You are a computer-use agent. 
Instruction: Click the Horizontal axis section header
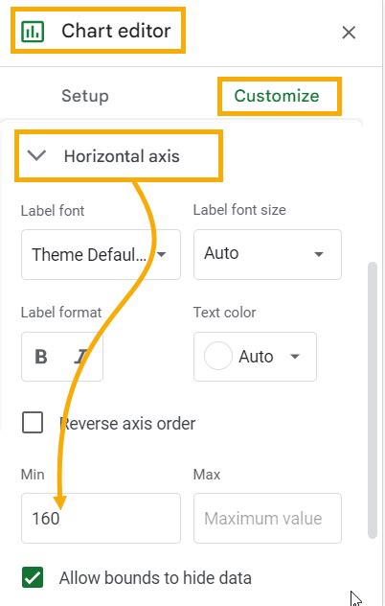click(119, 156)
